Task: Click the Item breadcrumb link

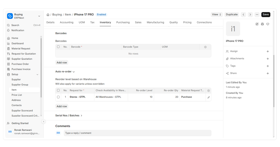Action: [68, 15]
